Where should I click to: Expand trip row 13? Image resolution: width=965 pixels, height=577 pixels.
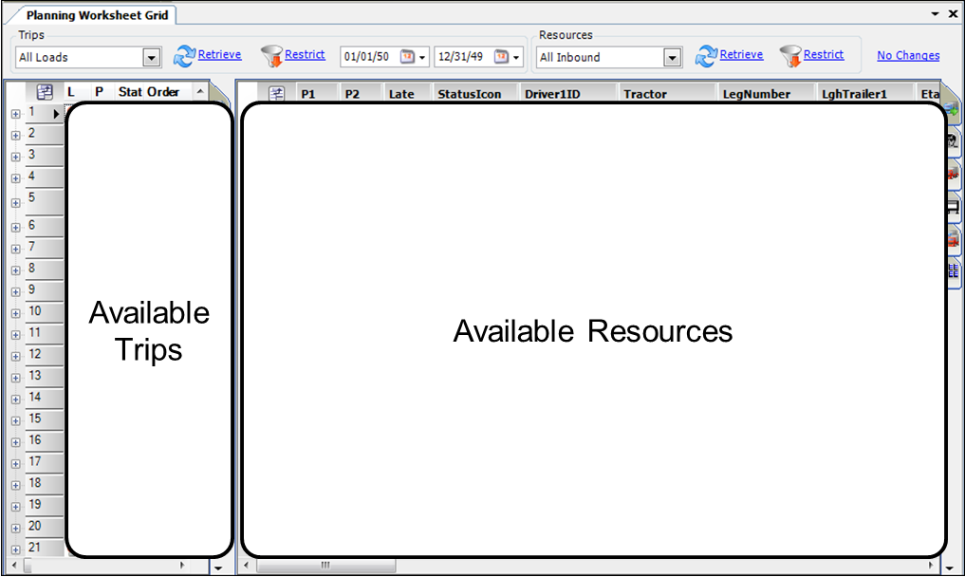[16, 378]
